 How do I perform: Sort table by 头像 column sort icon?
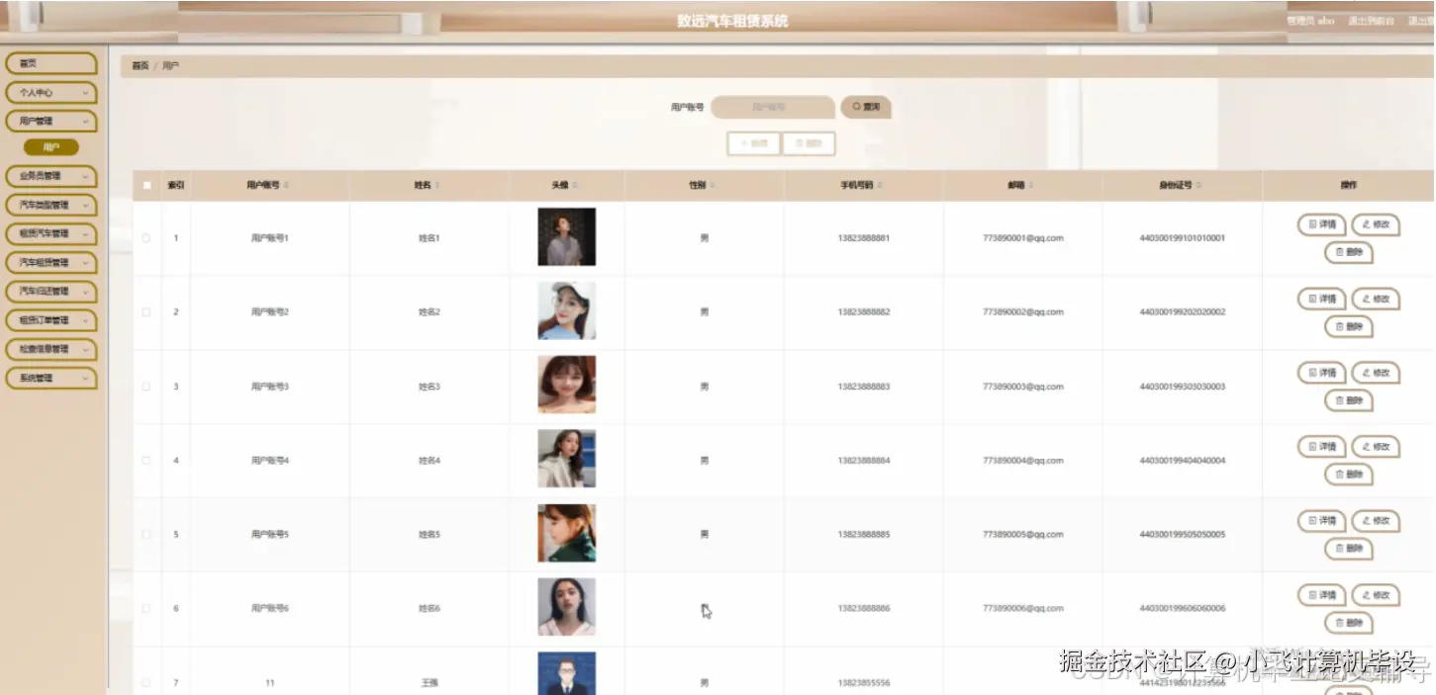click(x=575, y=186)
